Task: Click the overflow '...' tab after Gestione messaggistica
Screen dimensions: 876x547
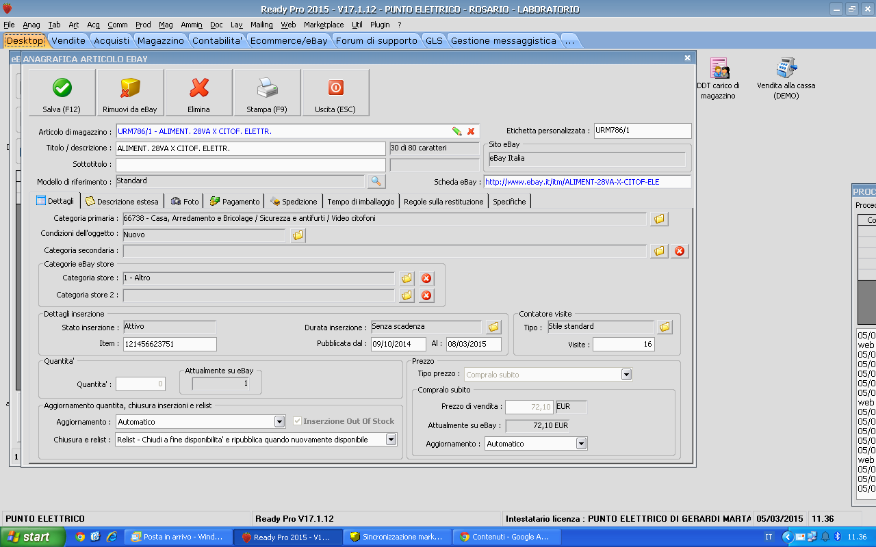Action: (569, 40)
